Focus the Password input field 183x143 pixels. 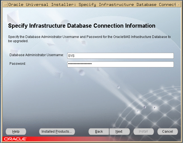[121, 64]
